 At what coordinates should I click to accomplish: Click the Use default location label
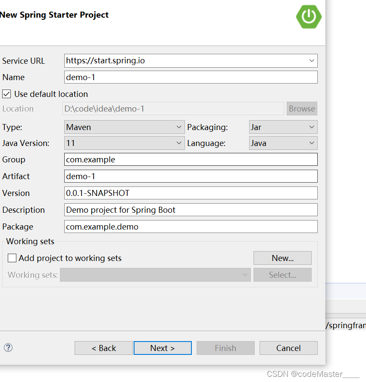coord(51,94)
